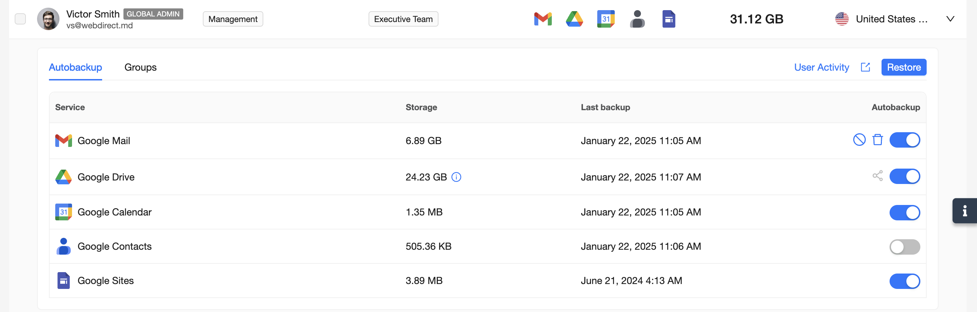Click the block icon in Google Mail row
This screenshot has width=977, height=312.
[x=859, y=140]
